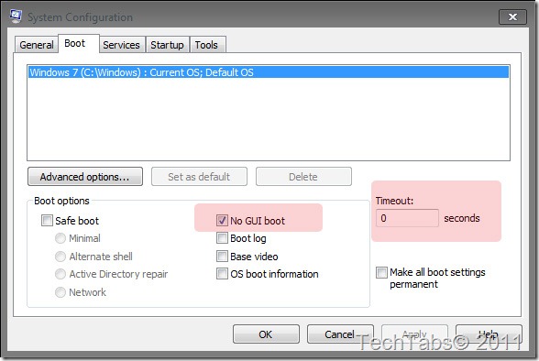Open the Tools tab
This screenshot has height=361, width=539.
point(207,45)
